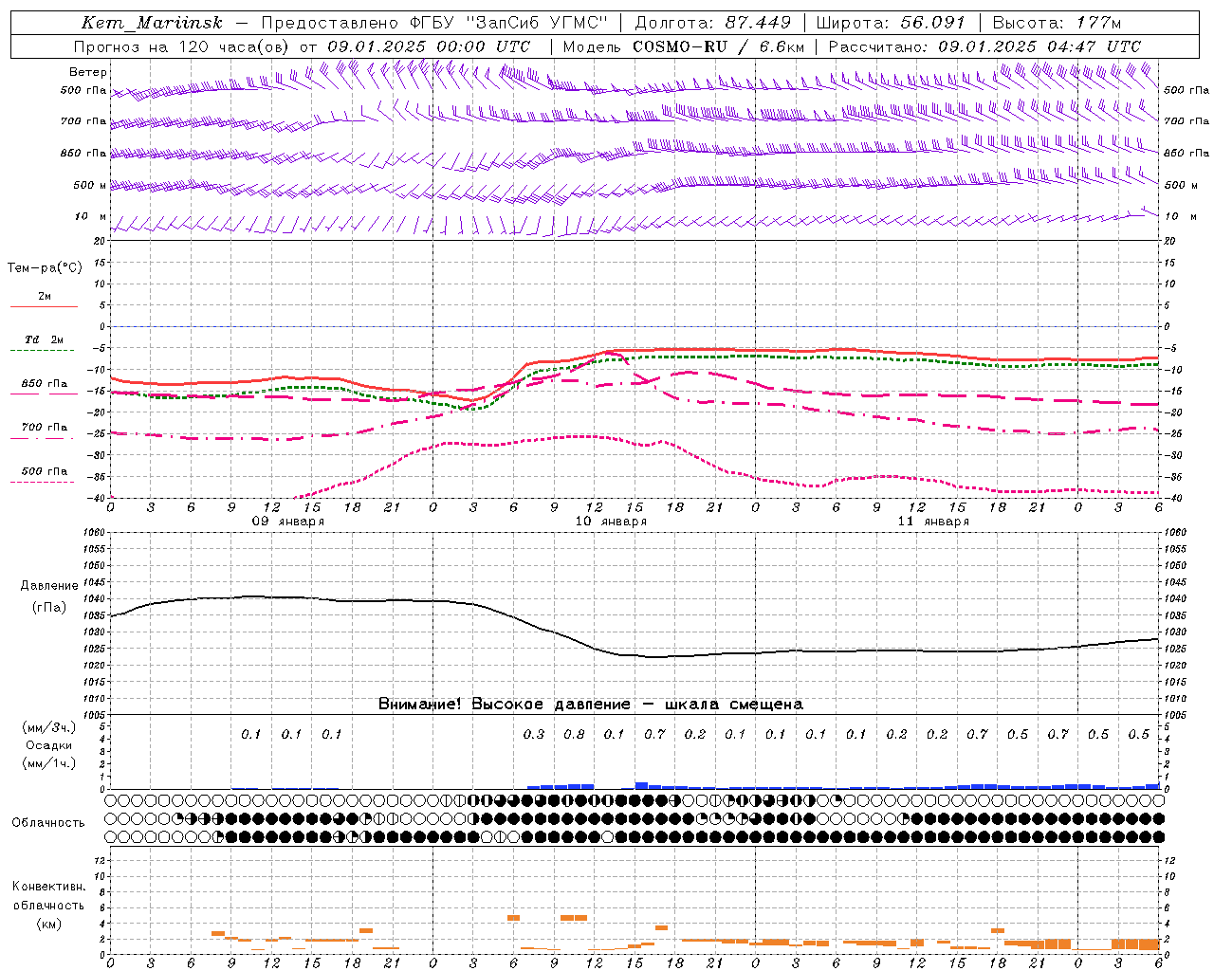Click the forecast start 09.01.2025 00:00 UTC
This screenshot has width=1214, height=971.
(429, 46)
